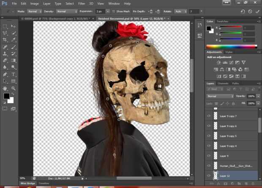Select the Healing Brush tool
Screen dimensions: 262x188
pos(5,47)
